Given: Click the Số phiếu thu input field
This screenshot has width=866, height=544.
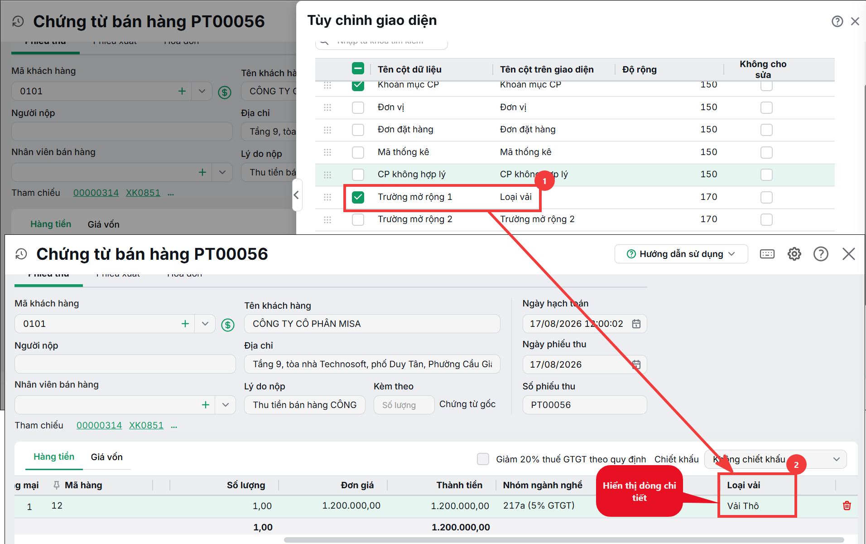Looking at the screenshot, I should (585, 405).
